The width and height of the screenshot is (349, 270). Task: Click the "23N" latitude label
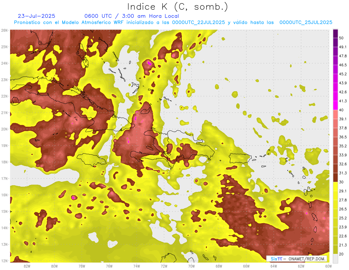coord(4,80)
